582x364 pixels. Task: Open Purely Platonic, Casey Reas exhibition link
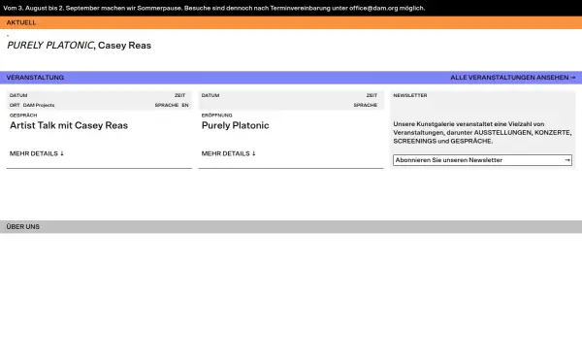80,46
